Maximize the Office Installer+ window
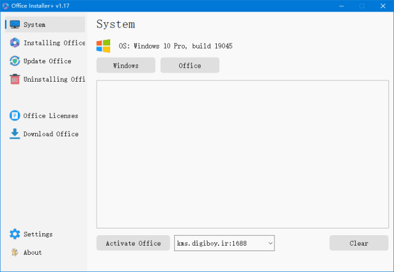 (x=361, y=6)
